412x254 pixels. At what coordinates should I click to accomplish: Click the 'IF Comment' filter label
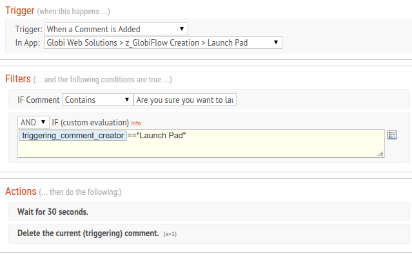coord(39,100)
